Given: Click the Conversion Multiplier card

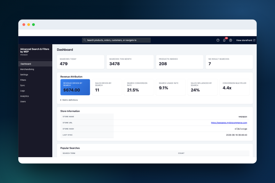Looking at the screenshot, I should (x=235, y=87).
